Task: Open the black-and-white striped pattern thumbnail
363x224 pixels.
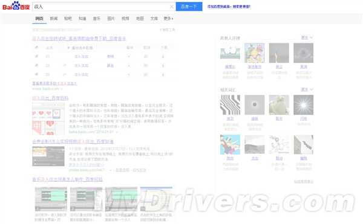Action: pyautogui.click(x=230, y=105)
